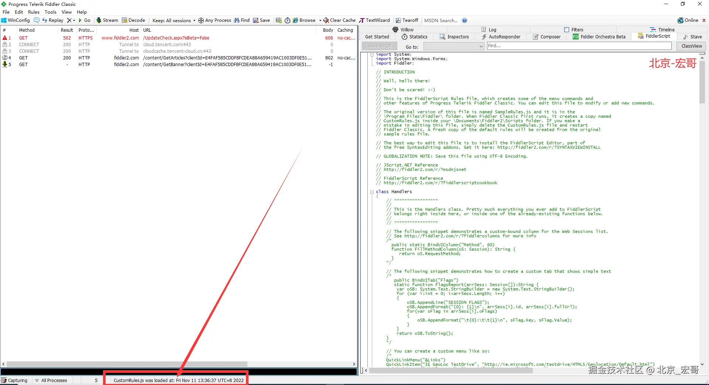
Task: Open the Tools menu
Action: pos(51,12)
